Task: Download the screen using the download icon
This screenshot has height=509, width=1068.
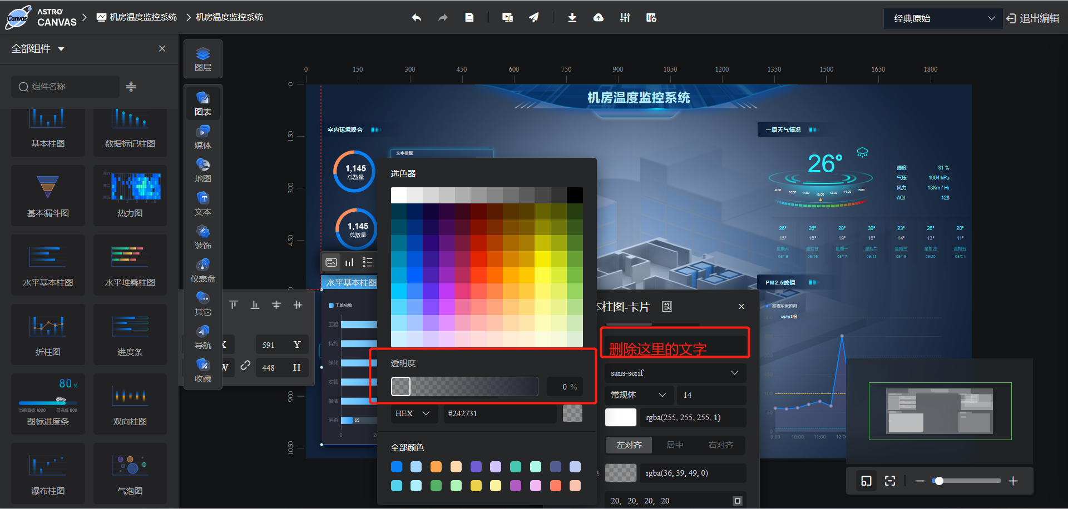Action: [x=572, y=17]
